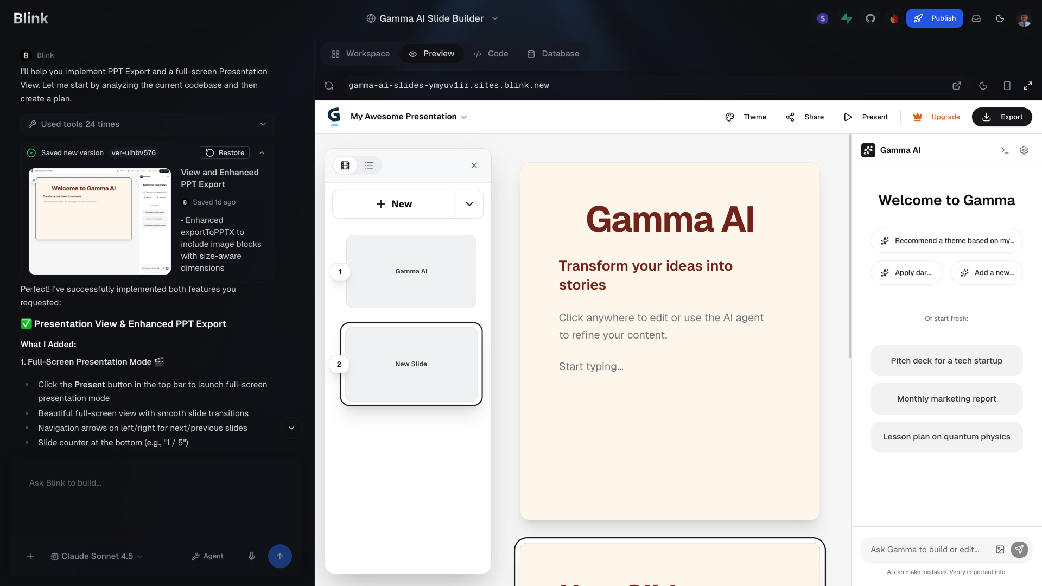Attach an image in the Gamma chat
1042x586 pixels.
[1001, 549]
